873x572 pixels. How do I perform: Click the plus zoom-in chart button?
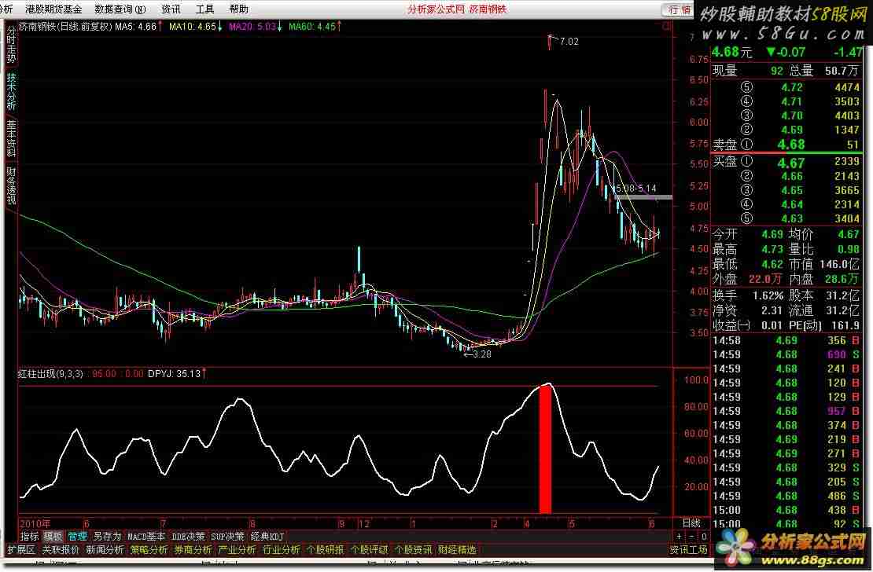click(680, 537)
